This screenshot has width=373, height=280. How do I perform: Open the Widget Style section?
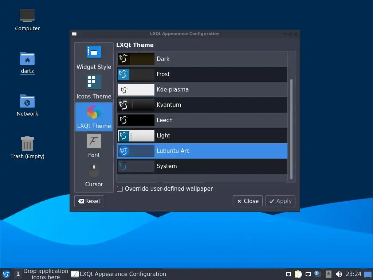coord(94,58)
